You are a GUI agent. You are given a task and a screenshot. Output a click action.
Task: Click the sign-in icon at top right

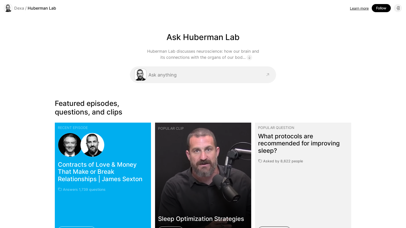click(x=398, y=8)
